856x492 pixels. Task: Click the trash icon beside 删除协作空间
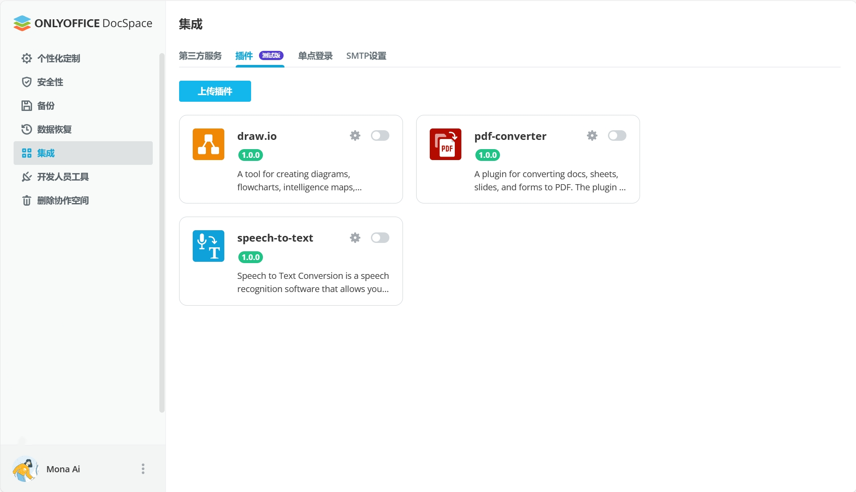click(27, 200)
